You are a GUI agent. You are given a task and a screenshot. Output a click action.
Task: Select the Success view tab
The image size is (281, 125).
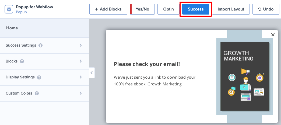point(196,9)
